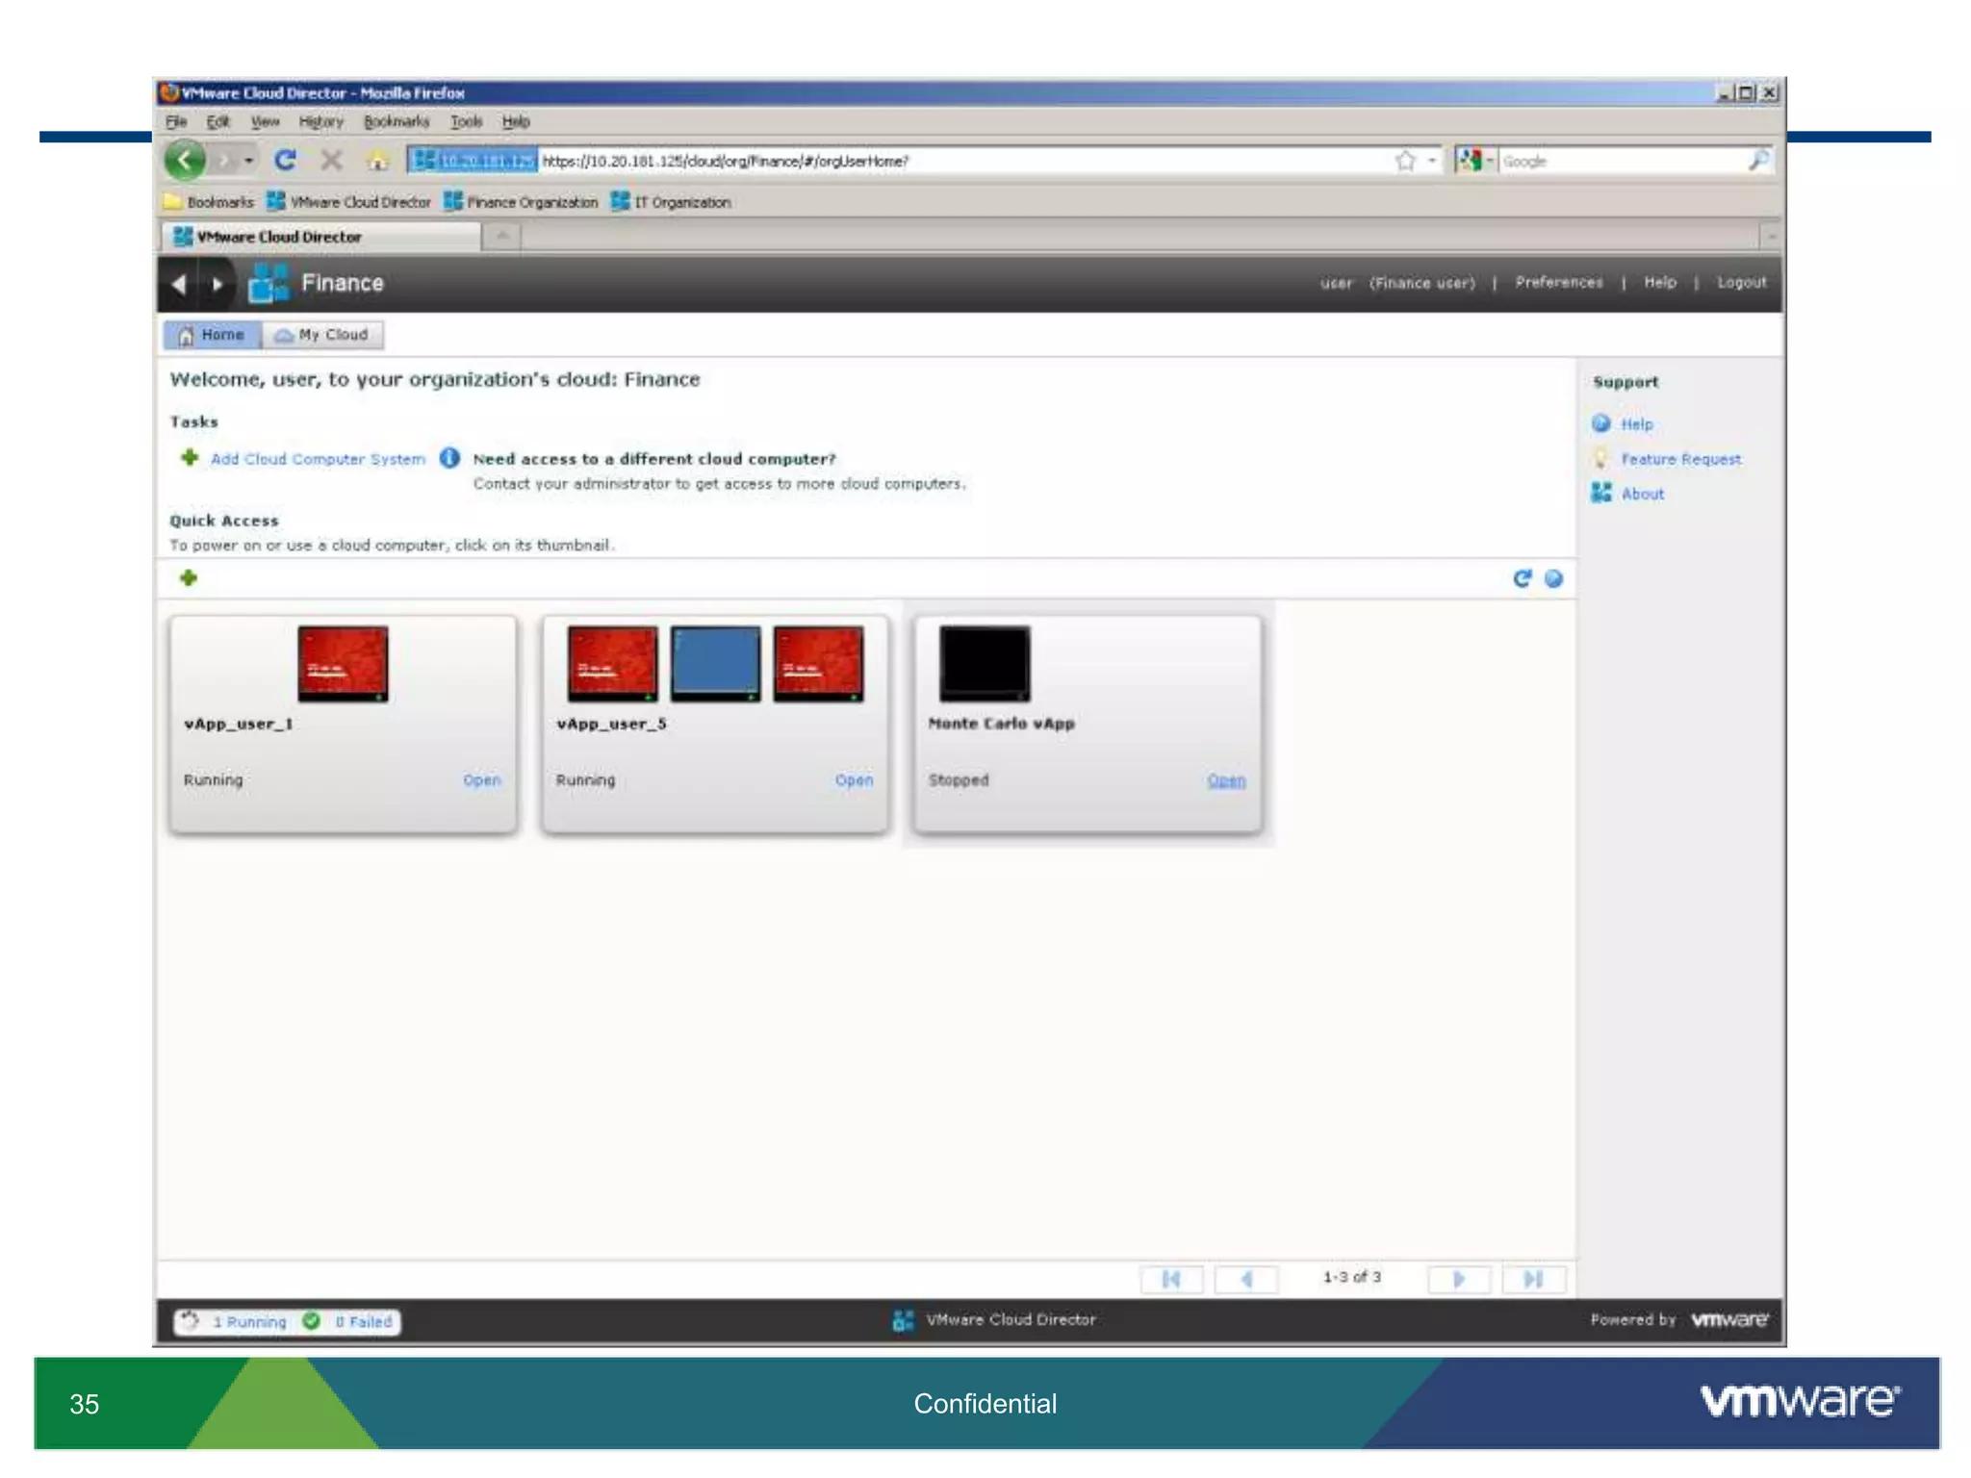This screenshot has width=1971, height=1478.
Task: Expand the address bar history dropdown
Action: [1432, 161]
